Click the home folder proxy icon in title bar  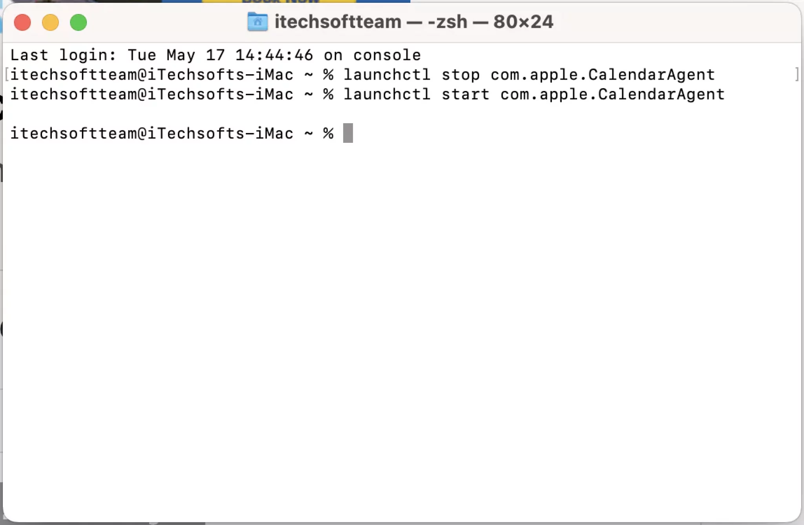point(258,22)
